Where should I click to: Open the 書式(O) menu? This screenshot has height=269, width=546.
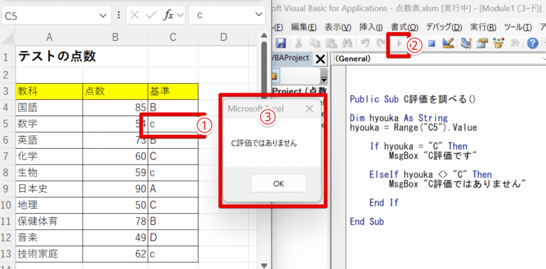point(405,28)
